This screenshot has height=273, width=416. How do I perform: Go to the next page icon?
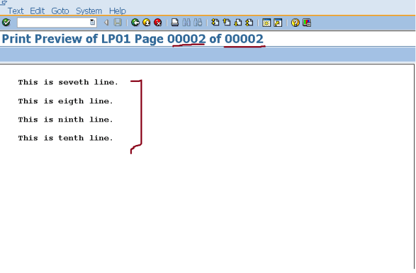pos(238,23)
